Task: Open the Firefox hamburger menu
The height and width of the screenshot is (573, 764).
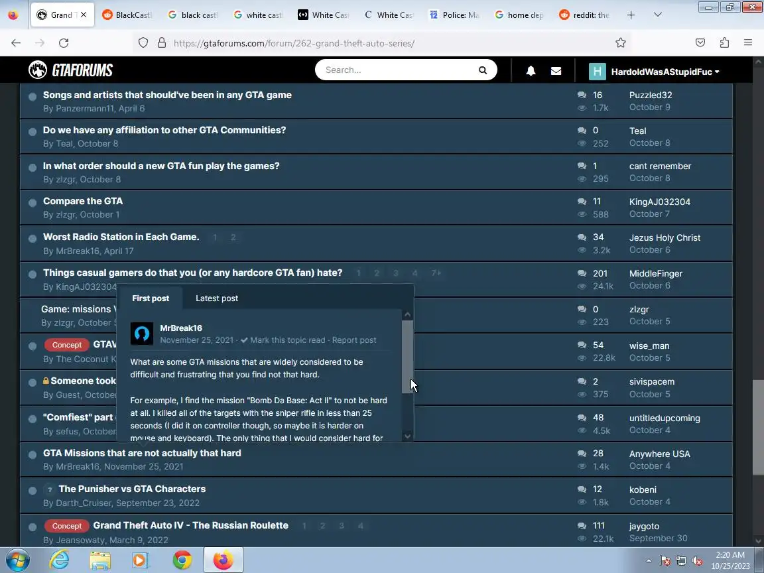Action: tap(748, 43)
